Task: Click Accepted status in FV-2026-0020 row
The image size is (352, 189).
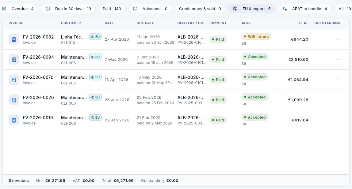Action: (255, 97)
